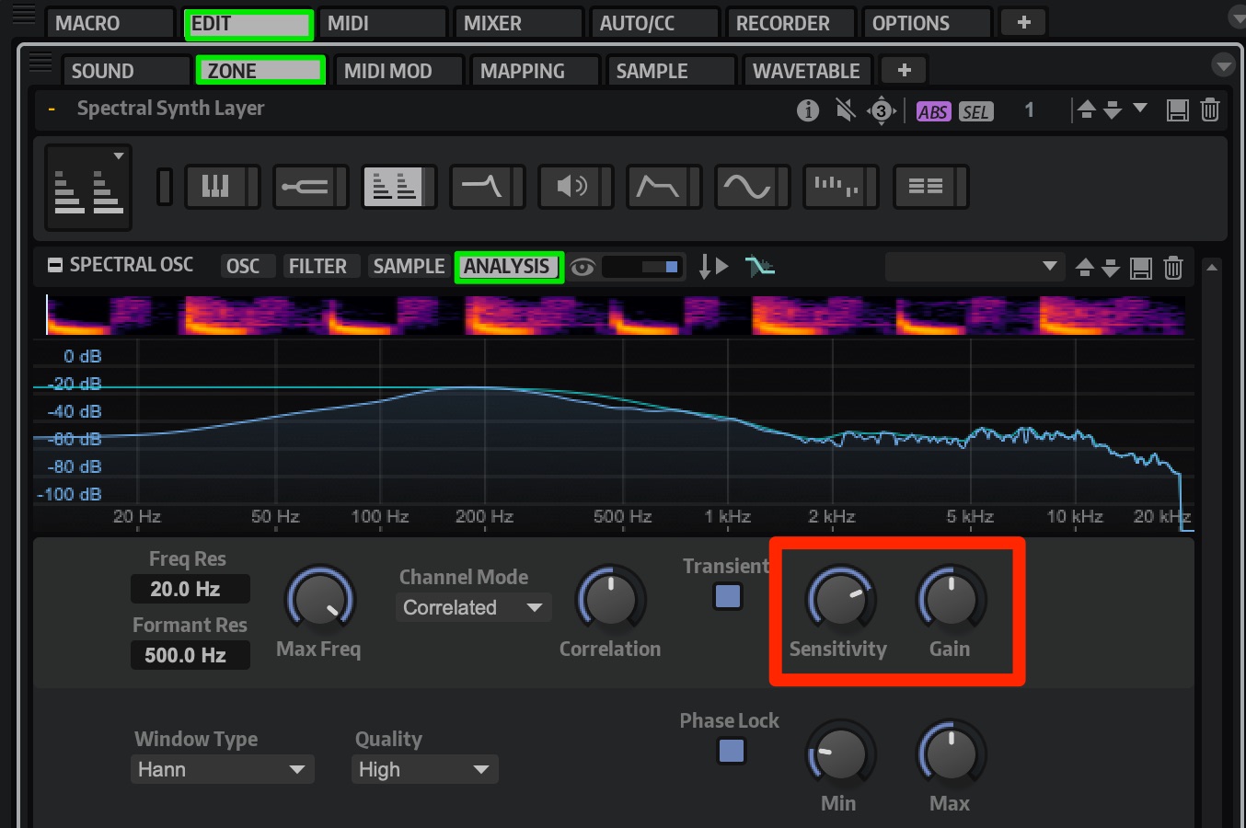Toggle the ABS button in layer header

click(x=932, y=111)
